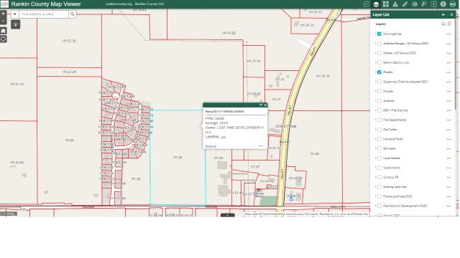Expand the Zip Codes layer arrow
The width and height of the screenshot is (460, 258).
pyautogui.click(x=375, y=129)
